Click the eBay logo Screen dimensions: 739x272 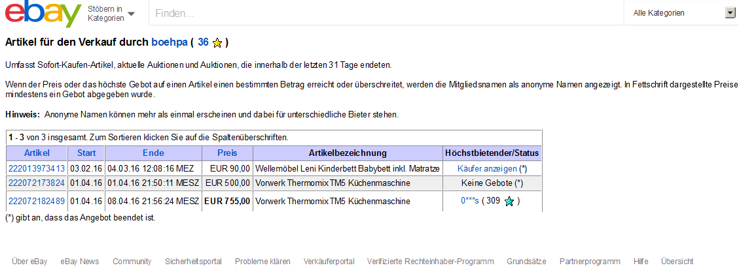click(x=43, y=14)
